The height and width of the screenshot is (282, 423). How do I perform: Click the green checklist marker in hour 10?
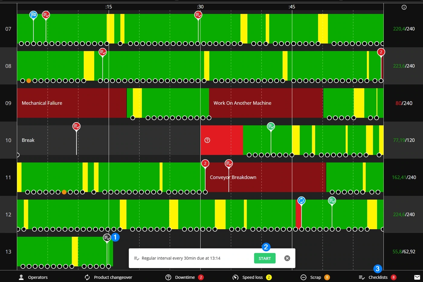(x=271, y=126)
